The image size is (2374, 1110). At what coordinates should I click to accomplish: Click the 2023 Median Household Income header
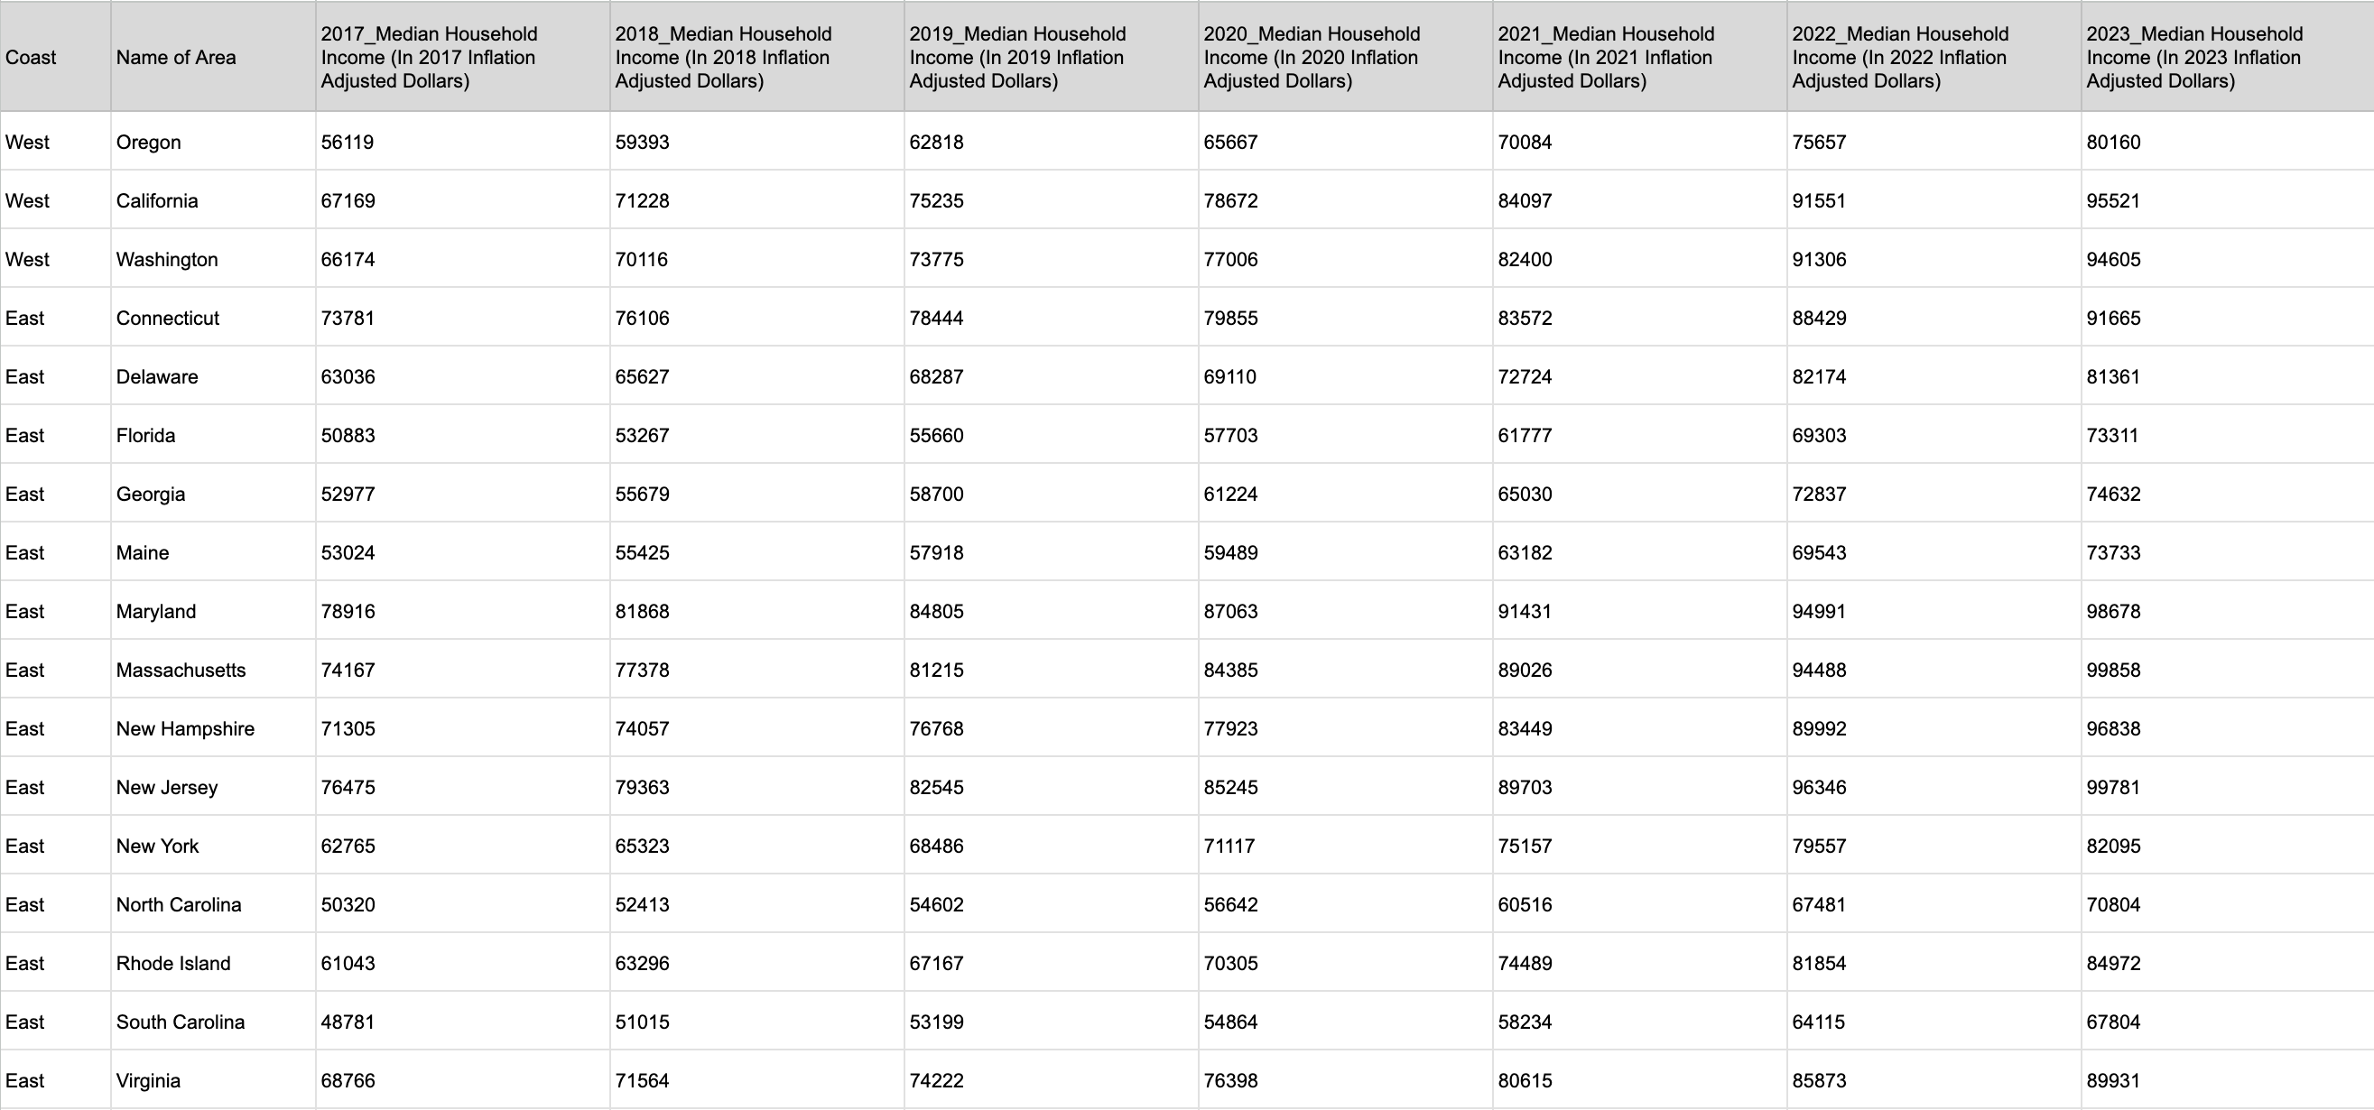coord(2195,57)
